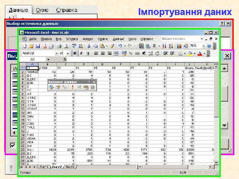
Task: Switch to the Лист1 sheet tab
Action: (x=44, y=167)
